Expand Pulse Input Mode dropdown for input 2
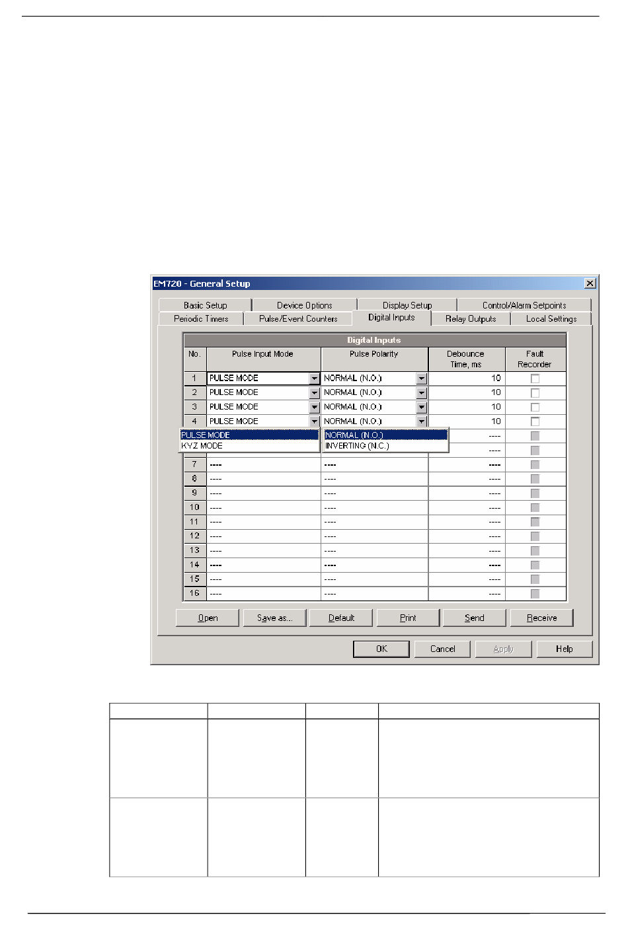This screenshot has height=938, width=628. click(x=314, y=393)
